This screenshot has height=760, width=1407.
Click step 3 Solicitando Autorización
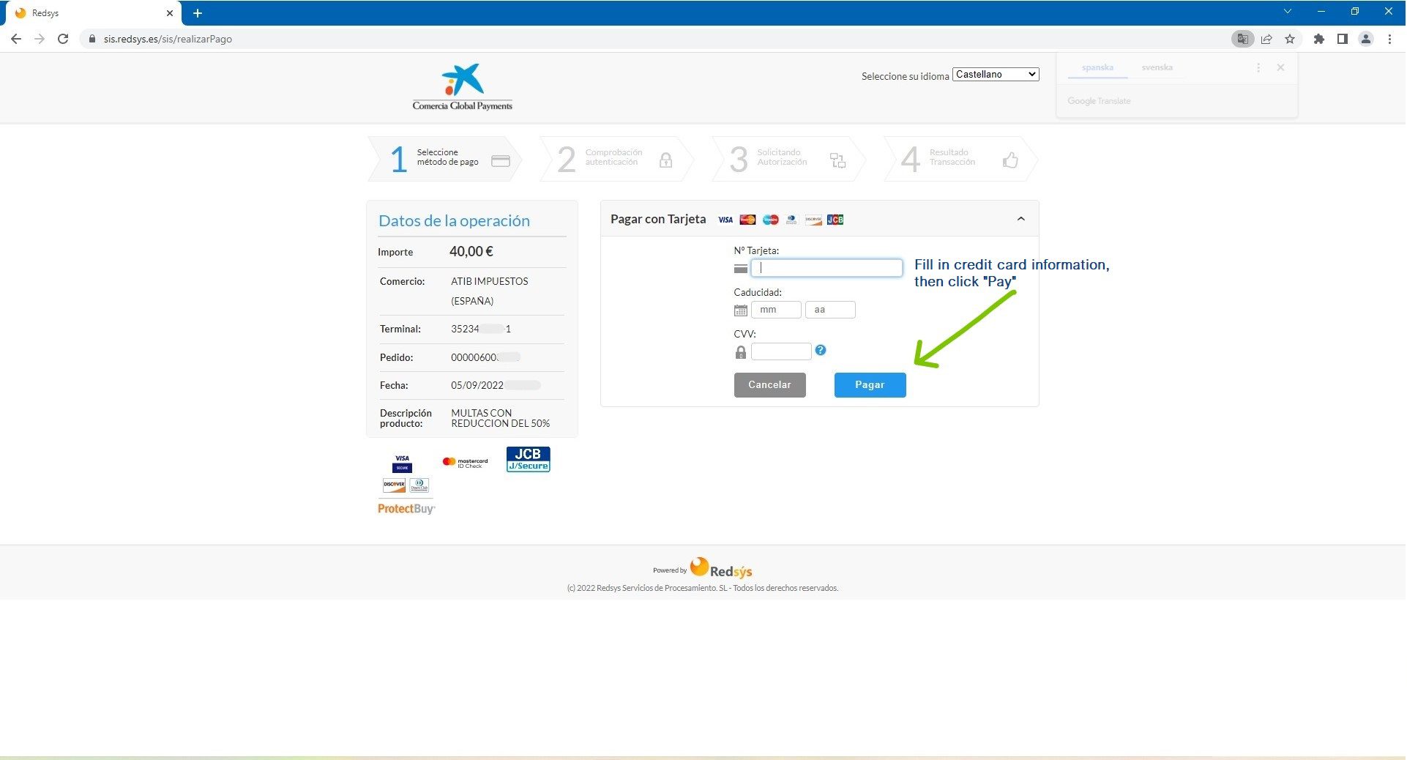pos(788,159)
